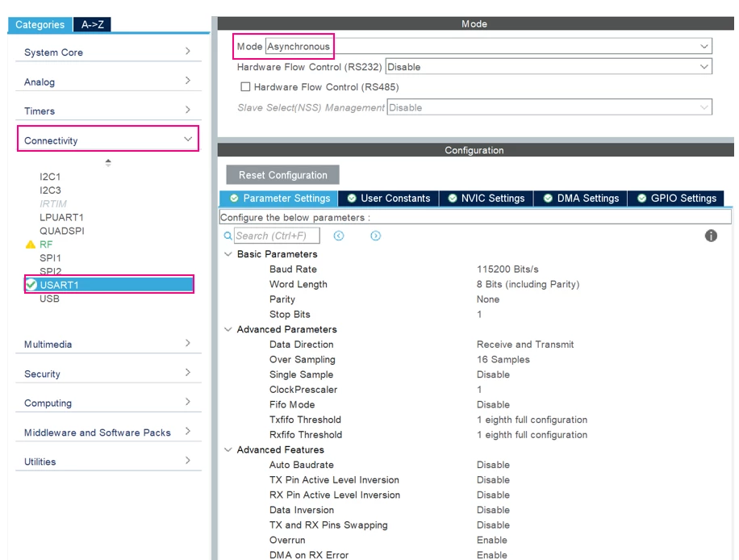Click the Txfifo Threshold value
The width and height of the screenshot is (739, 560).
[x=532, y=420]
